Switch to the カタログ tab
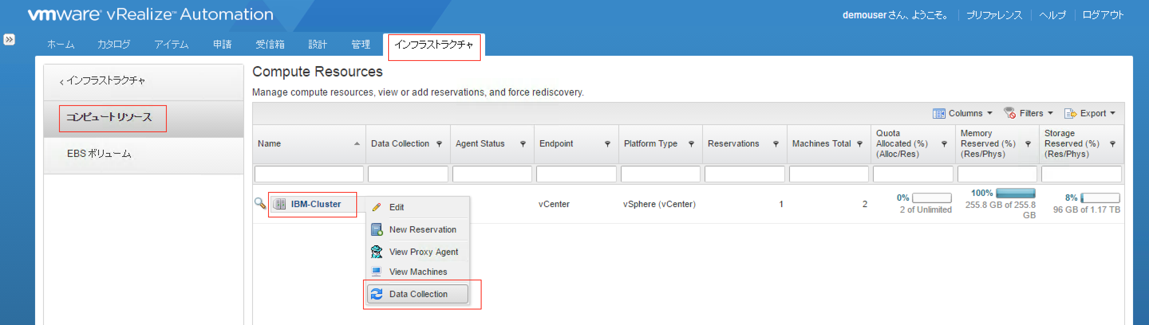Viewport: 1149px width, 325px height. tap(114, 45)
